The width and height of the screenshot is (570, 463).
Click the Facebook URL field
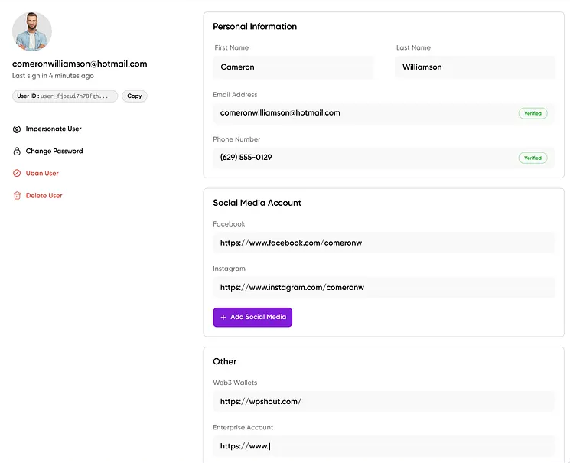tap(383, 243)
